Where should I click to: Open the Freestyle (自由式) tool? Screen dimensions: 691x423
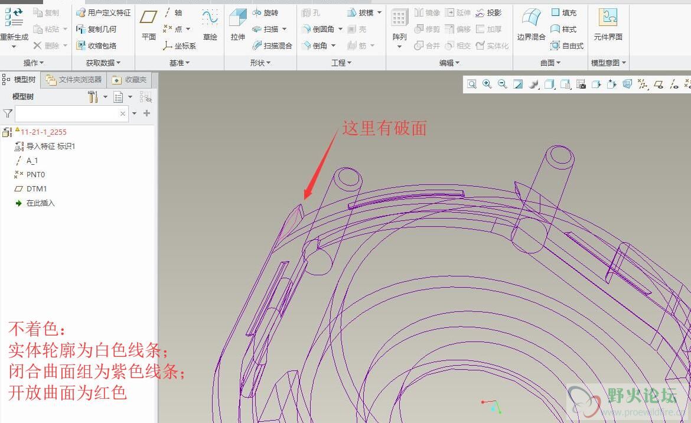coord(567,45)
